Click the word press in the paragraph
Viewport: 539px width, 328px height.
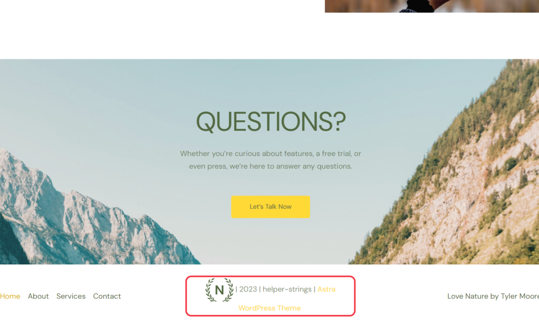pos(217,167)
